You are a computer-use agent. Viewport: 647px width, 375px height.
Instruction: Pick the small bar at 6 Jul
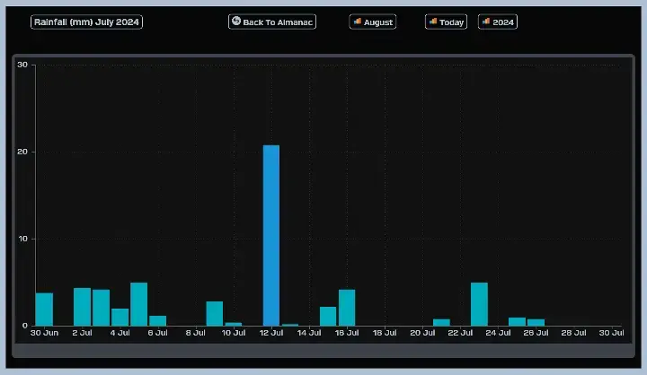(x=157, y=320)
